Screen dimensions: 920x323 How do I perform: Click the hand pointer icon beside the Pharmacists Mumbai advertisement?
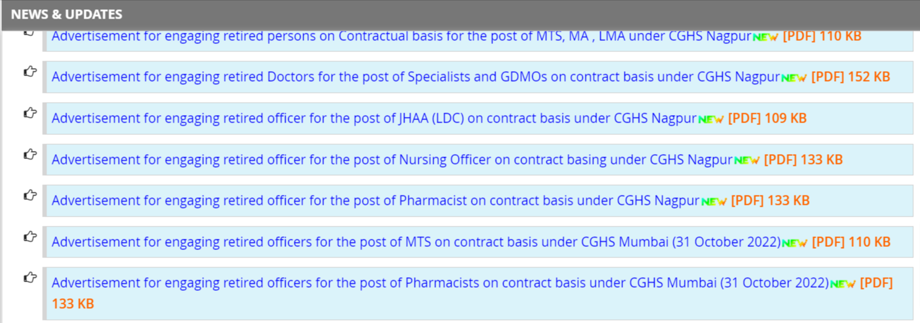(30, 277)
